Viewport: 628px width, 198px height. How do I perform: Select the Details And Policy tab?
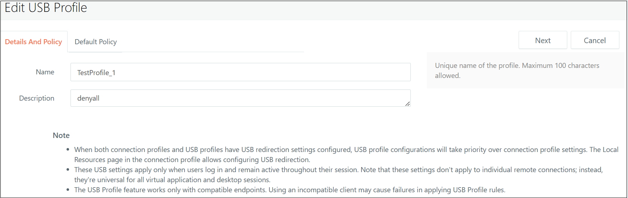pos(33,42)
